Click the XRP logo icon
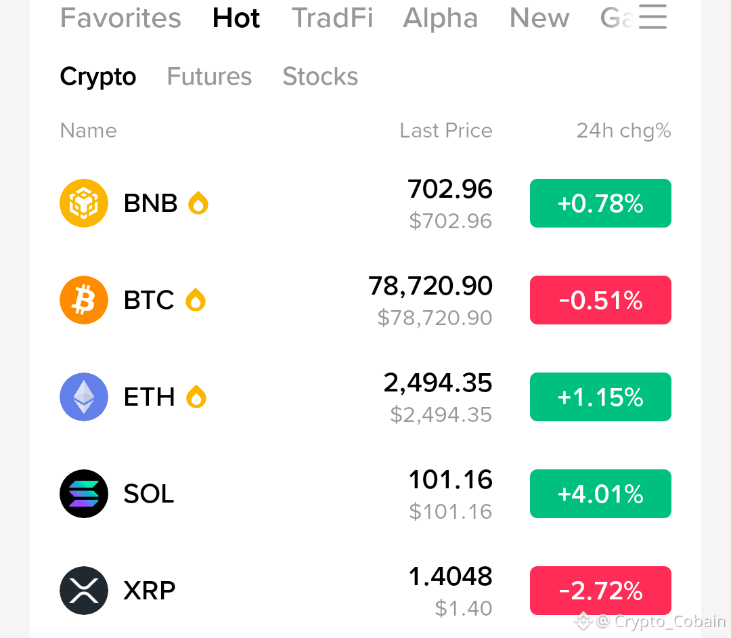The height and width of the screenshot is (638, 731). tap(84, 591)
